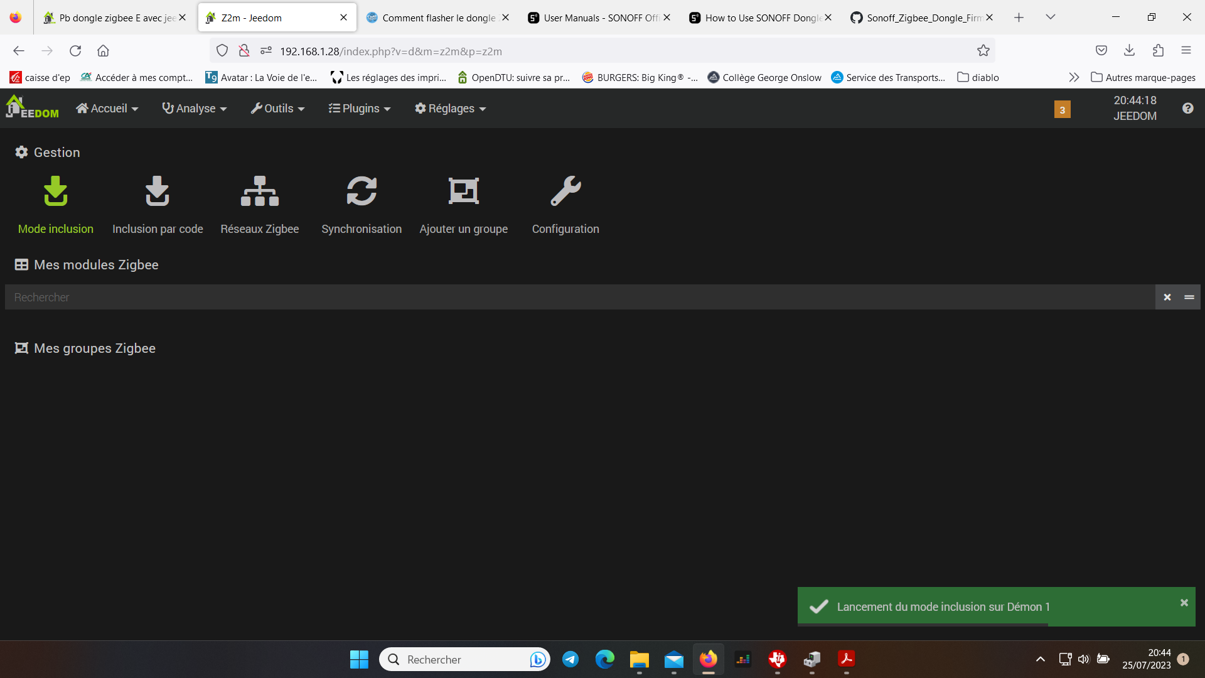Viewport: 1205px width, 678px height.
Task: Expand the Plugins dropdown menu
Action: [360, 109]
